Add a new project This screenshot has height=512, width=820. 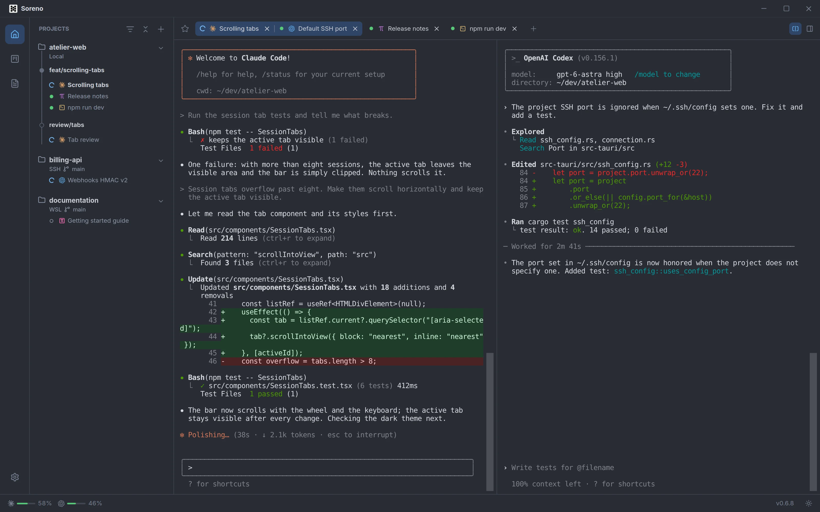(161, 29)
